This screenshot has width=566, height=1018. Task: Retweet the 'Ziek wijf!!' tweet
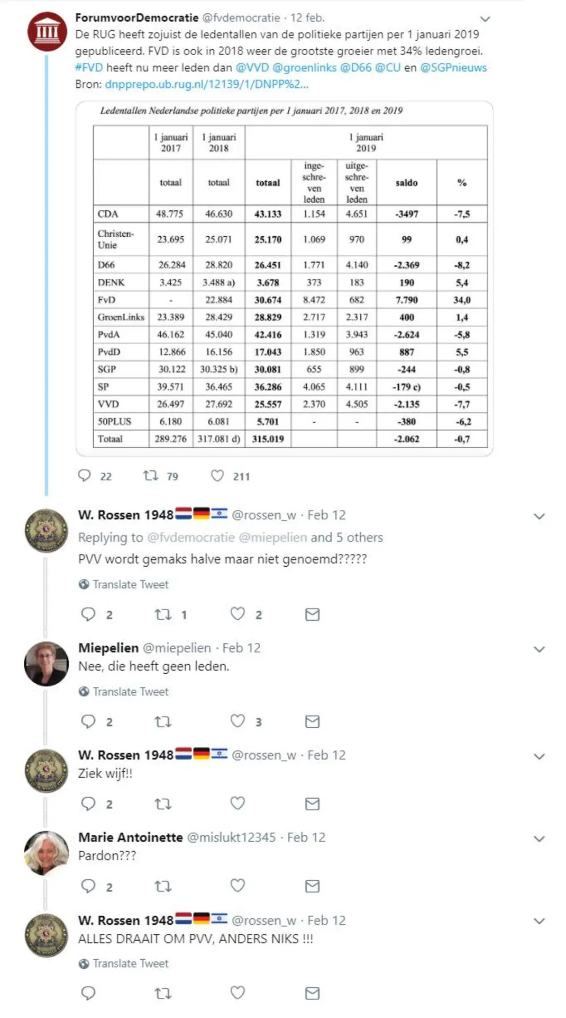[162, 804]
